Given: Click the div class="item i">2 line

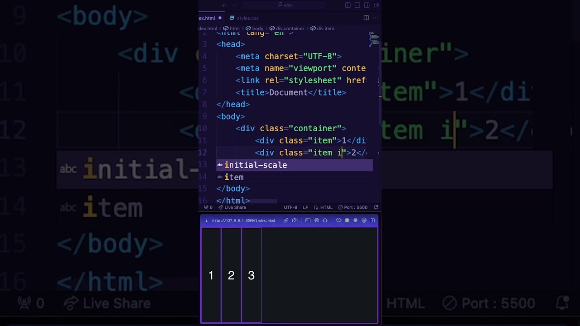Looking at the screenshot, I should pyautogui.click(x=310, y=153).
